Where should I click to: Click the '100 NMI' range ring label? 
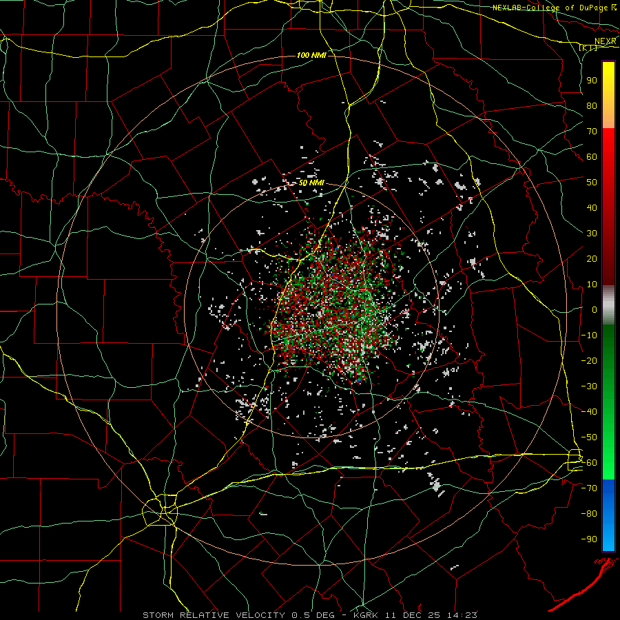coord(311,55)
